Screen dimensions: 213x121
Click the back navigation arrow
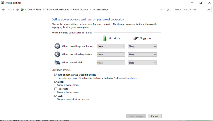(4, 9)
